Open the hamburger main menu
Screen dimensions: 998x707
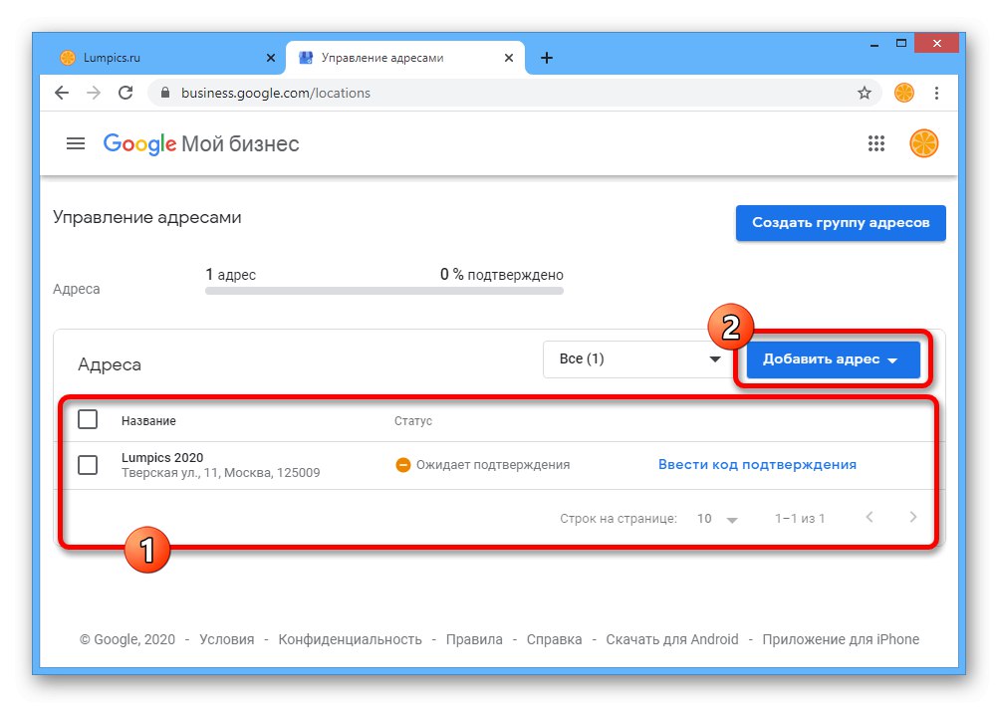tap(76, 143)
